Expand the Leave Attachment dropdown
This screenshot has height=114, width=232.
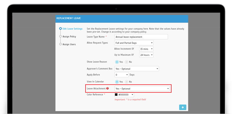pyautogui.click(x=142, y=89)
